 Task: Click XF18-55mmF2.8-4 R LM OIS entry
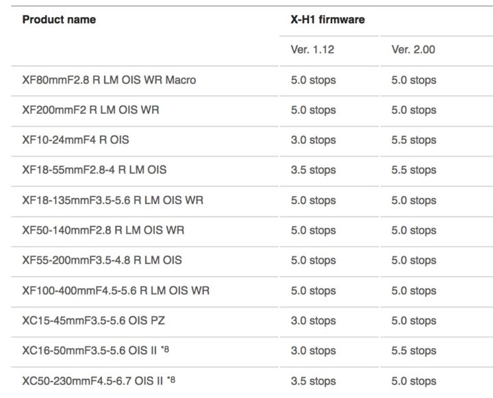pyautogui.click(x=94, y=170)
